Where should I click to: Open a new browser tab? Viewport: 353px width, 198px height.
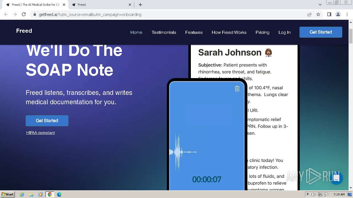[x=140, y=5]
